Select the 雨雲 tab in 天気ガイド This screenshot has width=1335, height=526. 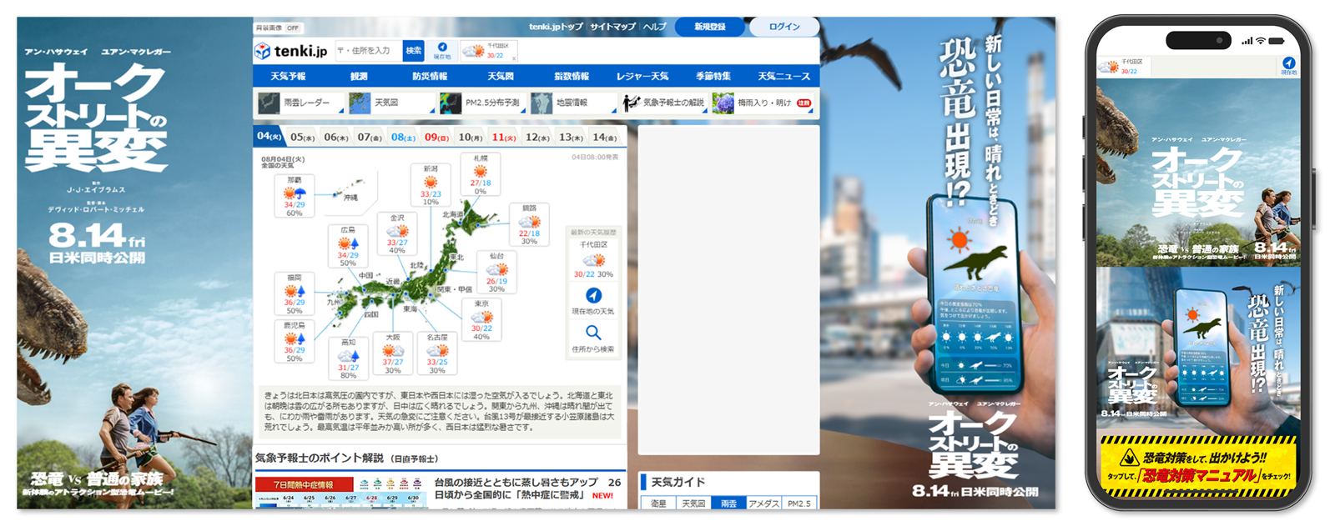(x=728, y=503)
